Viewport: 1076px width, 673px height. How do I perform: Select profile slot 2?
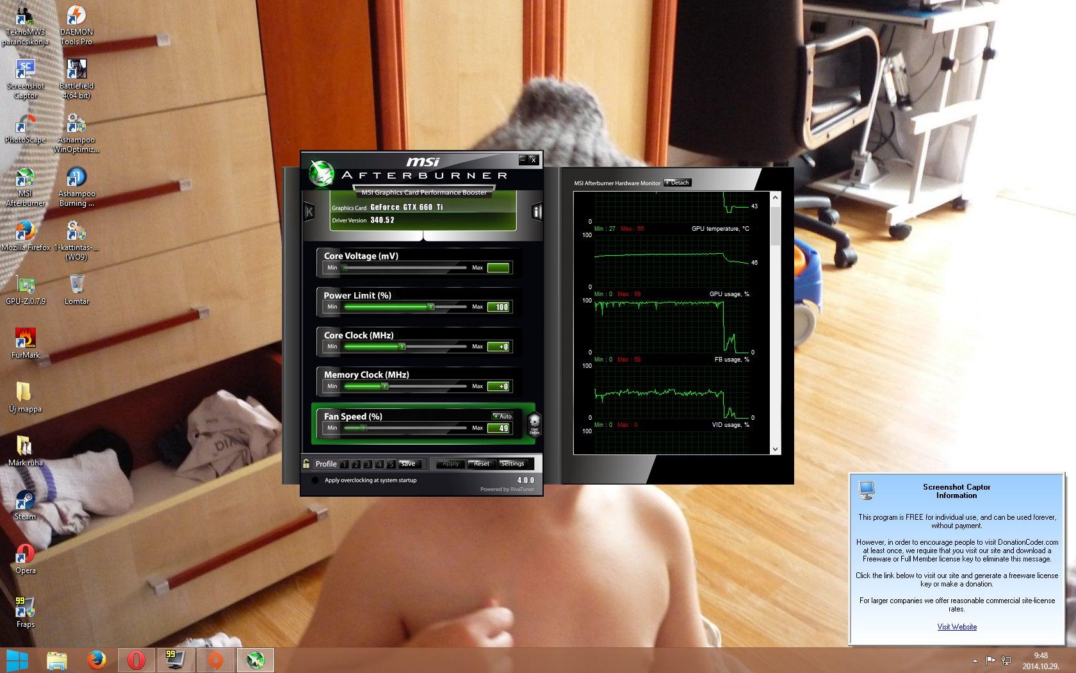tap(356, 464)
